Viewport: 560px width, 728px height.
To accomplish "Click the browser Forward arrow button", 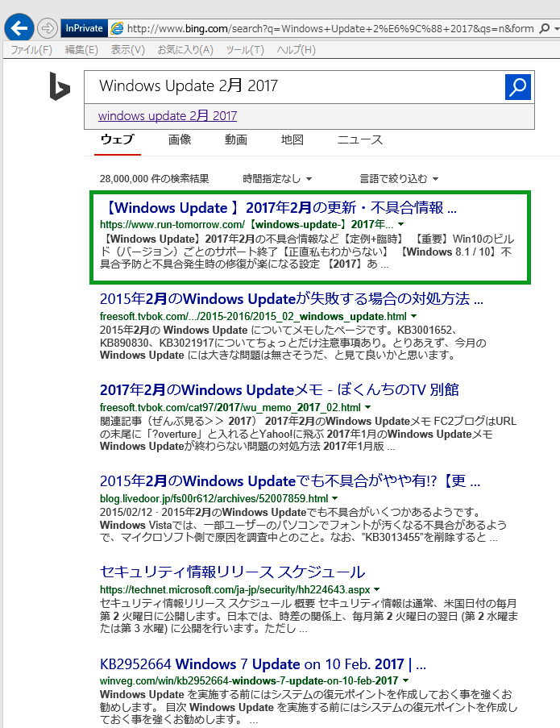I will [x=48, y=28].
